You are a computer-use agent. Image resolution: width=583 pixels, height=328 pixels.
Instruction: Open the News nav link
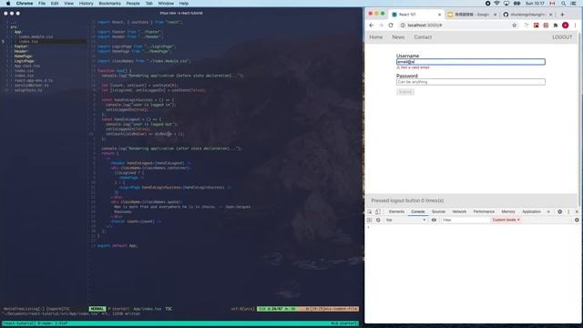coord(398,37)
